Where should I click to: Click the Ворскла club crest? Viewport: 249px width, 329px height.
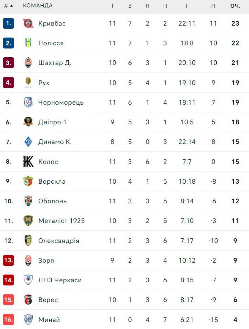pyautogui.click(x=28, y=181)
